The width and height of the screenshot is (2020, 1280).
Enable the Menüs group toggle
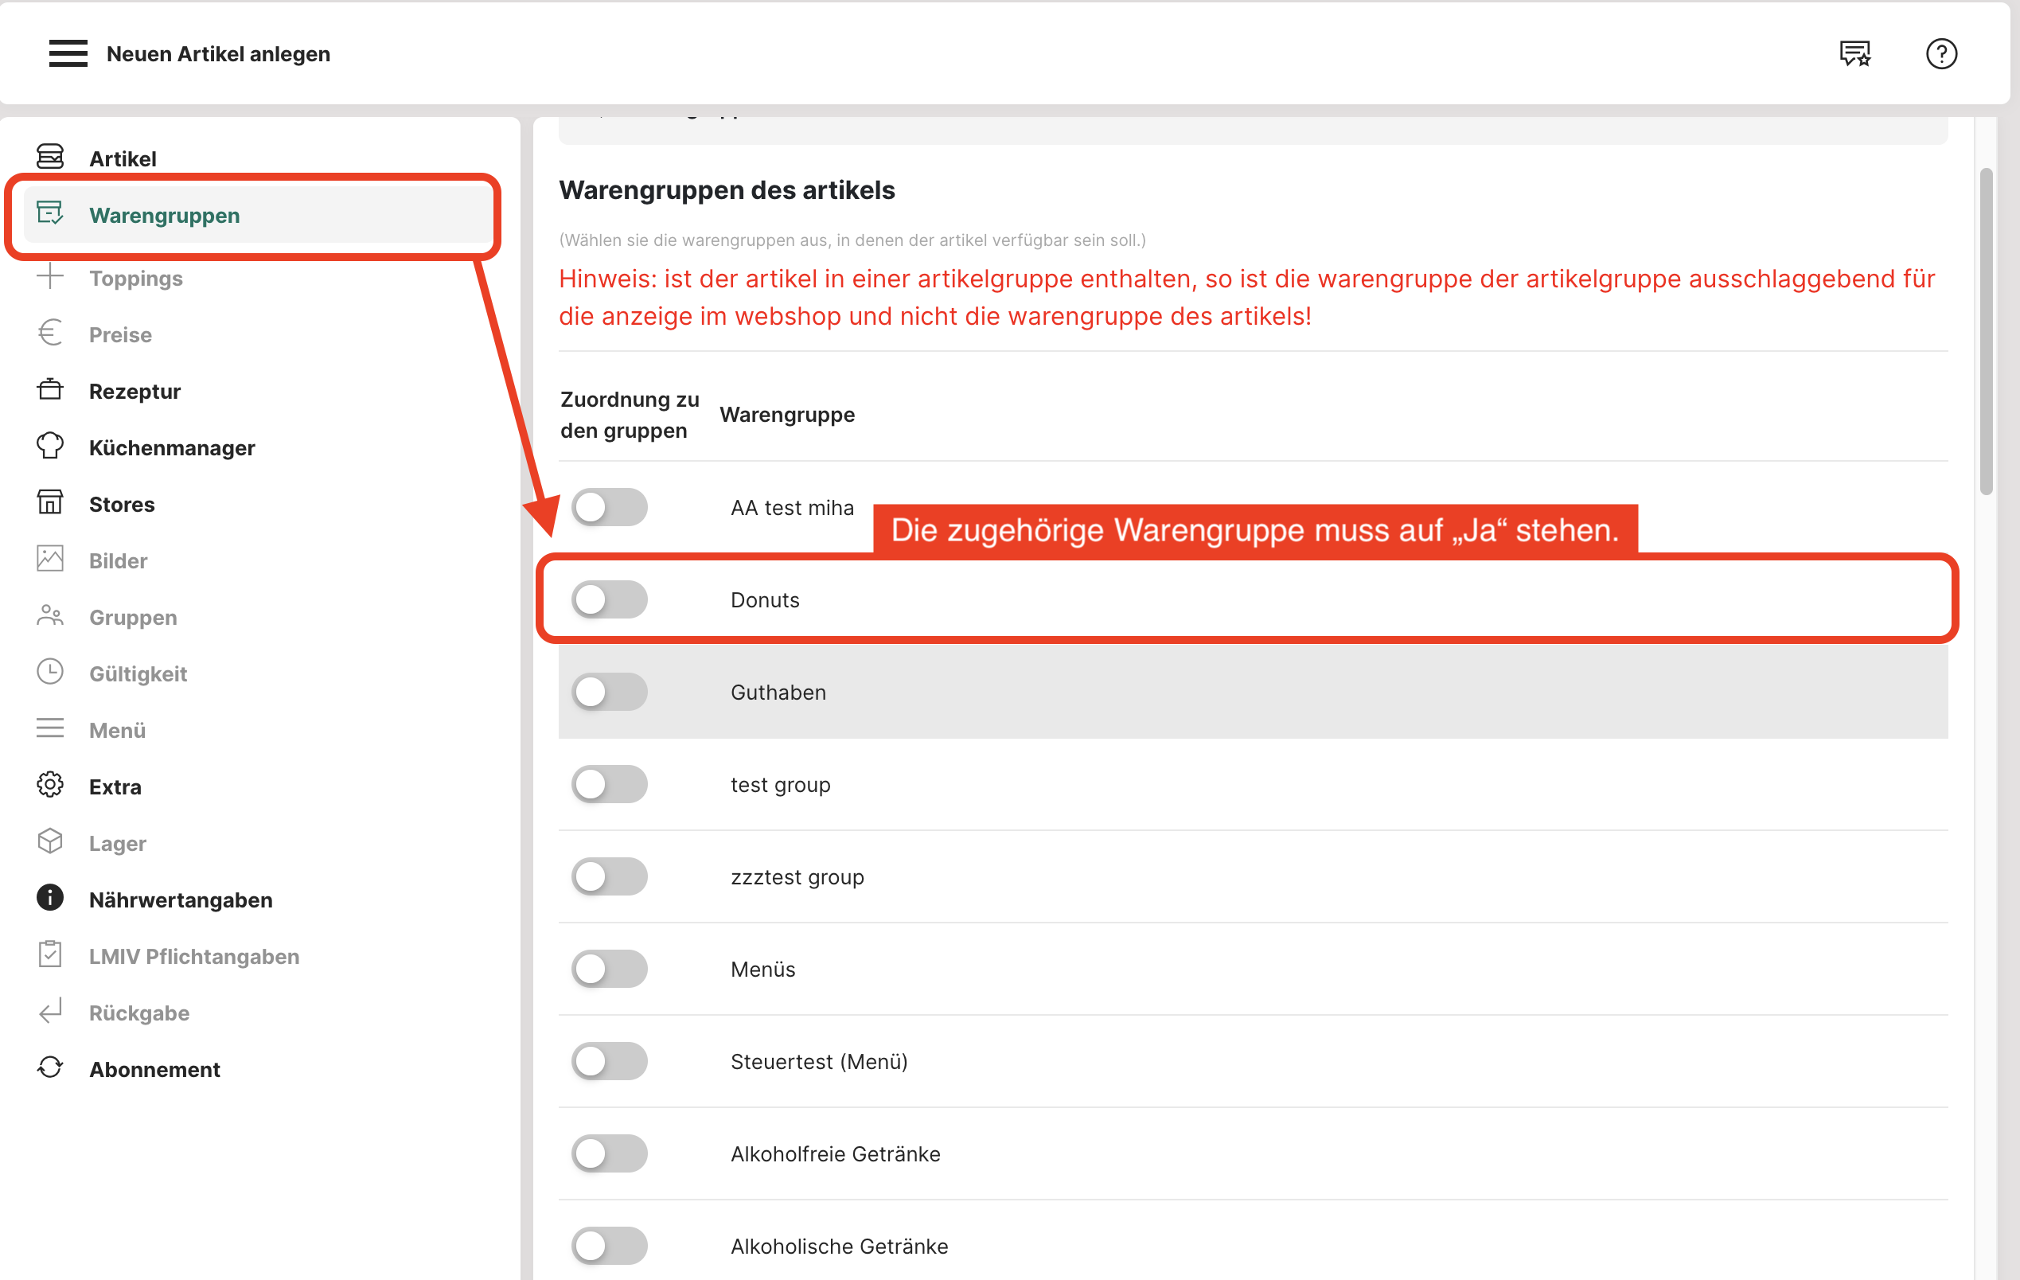pyautogui.click(x=609, y=969)
